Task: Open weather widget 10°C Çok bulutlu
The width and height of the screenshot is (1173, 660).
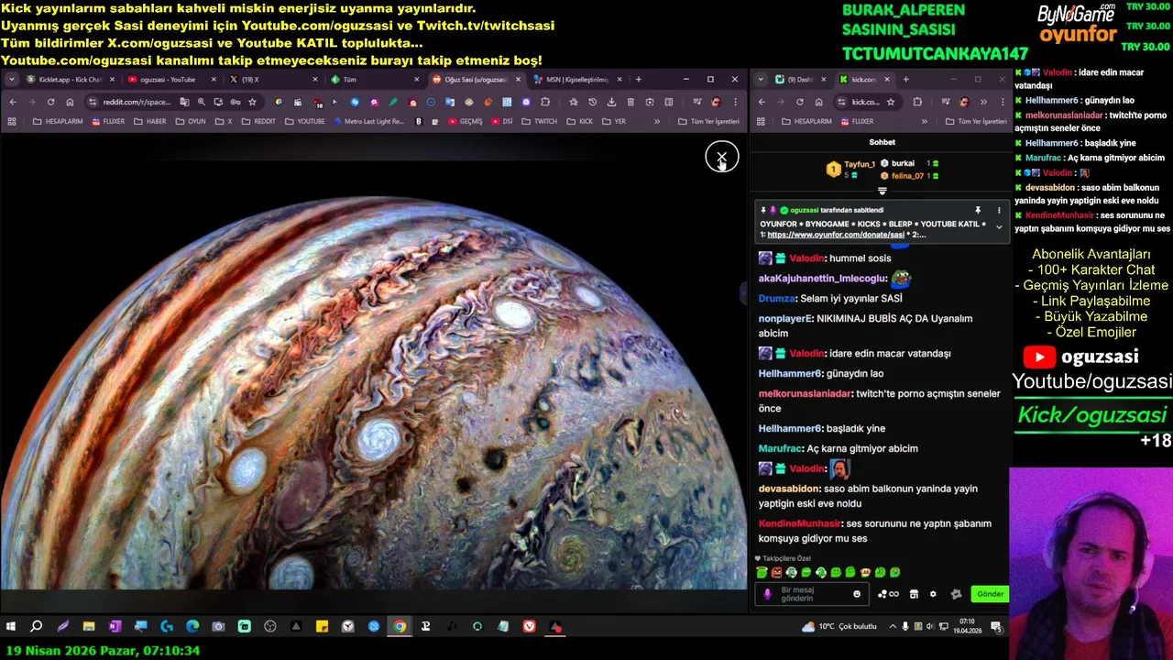Action: (x=839, y=627)
